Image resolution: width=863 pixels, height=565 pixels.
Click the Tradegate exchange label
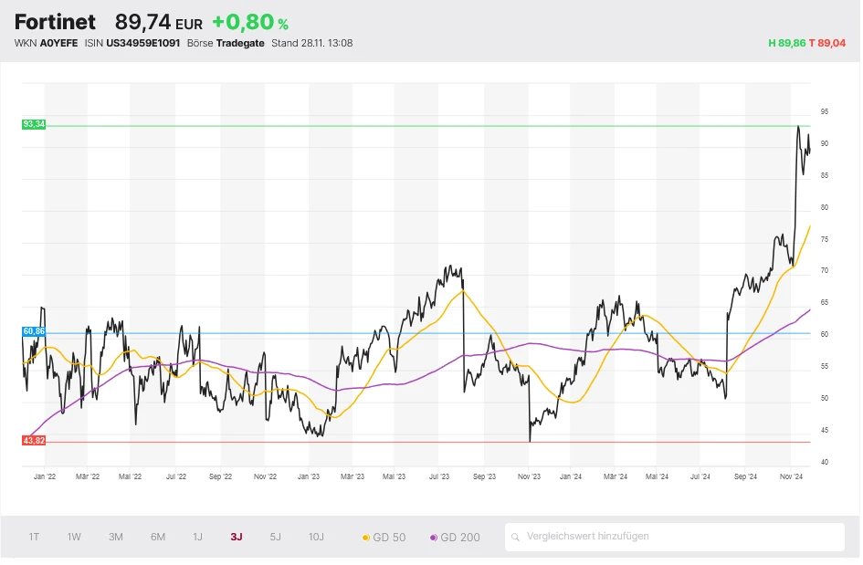click(240, 43)
